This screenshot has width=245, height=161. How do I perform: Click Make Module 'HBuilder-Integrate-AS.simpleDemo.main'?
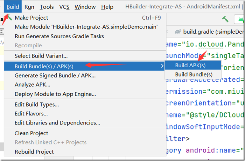point(86,27)
